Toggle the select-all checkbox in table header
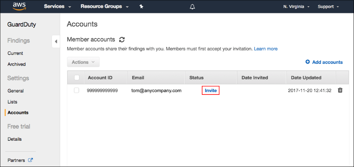 point(77,78)
